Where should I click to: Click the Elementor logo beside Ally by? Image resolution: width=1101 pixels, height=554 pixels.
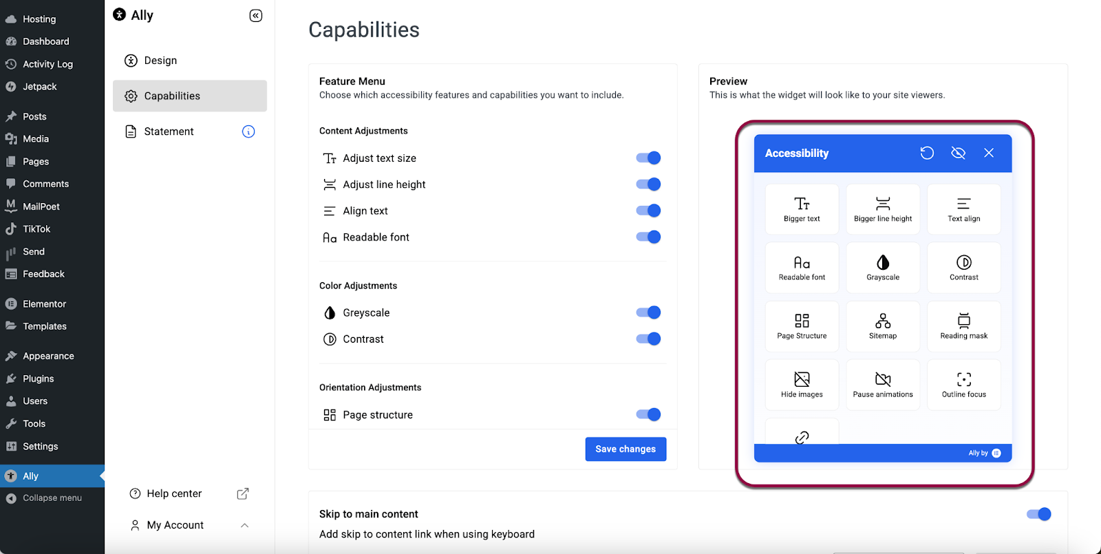pos(996,453)
